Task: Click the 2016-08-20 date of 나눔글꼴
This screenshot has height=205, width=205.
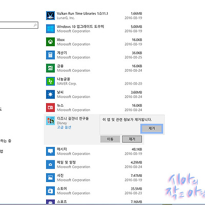Action: point(133,84)
